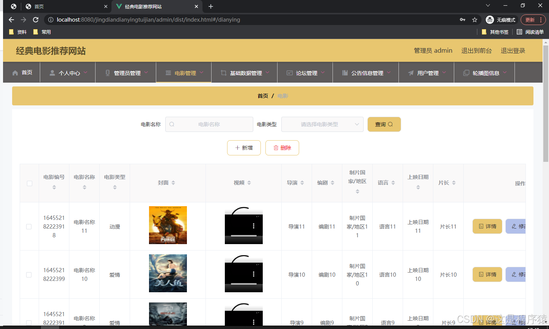
Task: Open the 电影类型 select dropdown
Action: click(x=322, y=124)
